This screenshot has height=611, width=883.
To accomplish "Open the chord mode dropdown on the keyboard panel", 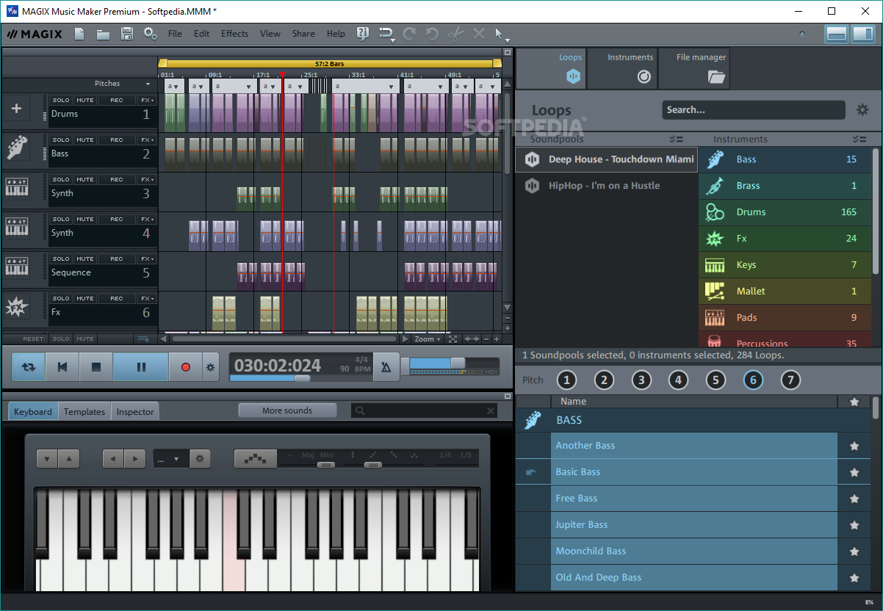I will point(170,458).
